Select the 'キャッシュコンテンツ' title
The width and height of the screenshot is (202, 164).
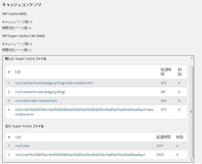pos(22,5)
